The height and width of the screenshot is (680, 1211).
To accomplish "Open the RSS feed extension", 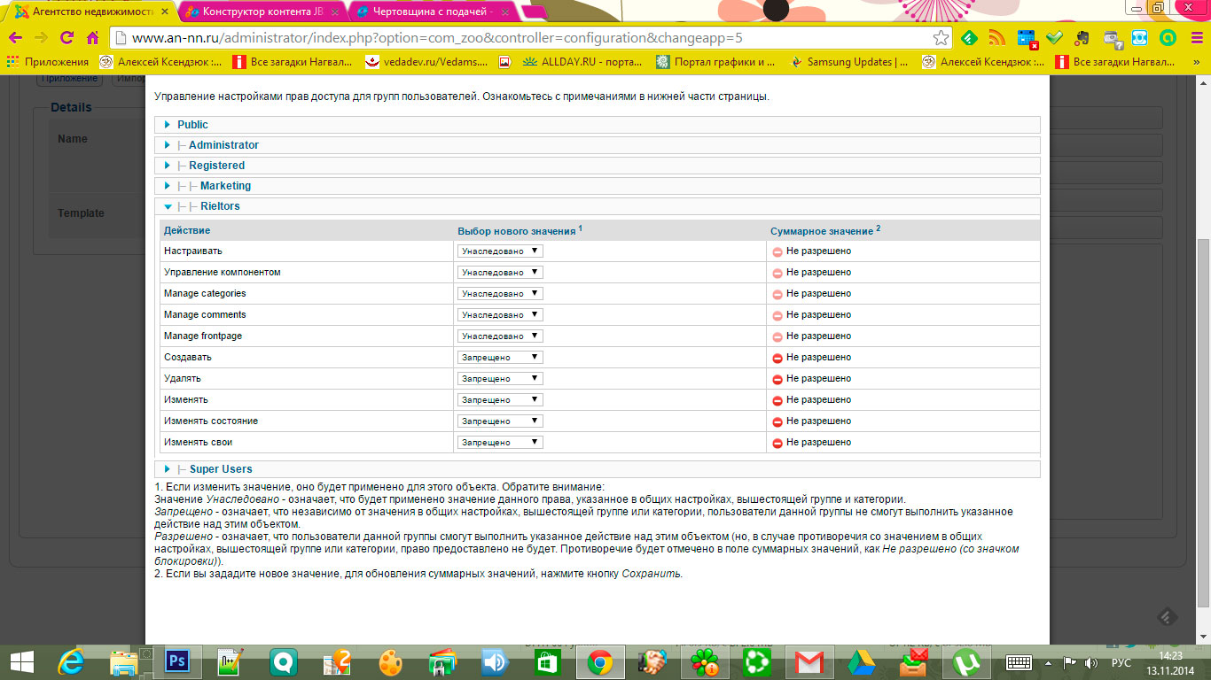I will click(x=997, y=38).
